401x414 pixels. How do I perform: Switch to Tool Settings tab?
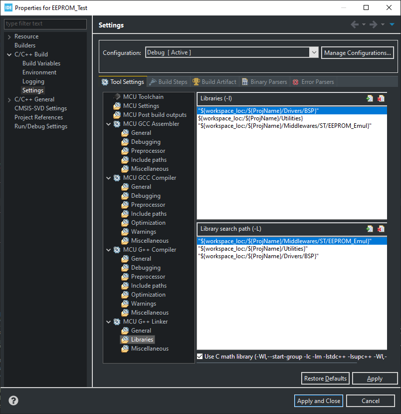pos(123,82)
